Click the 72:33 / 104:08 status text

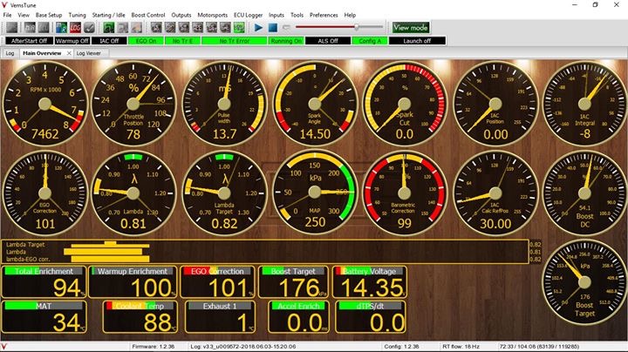coord(539,347)
